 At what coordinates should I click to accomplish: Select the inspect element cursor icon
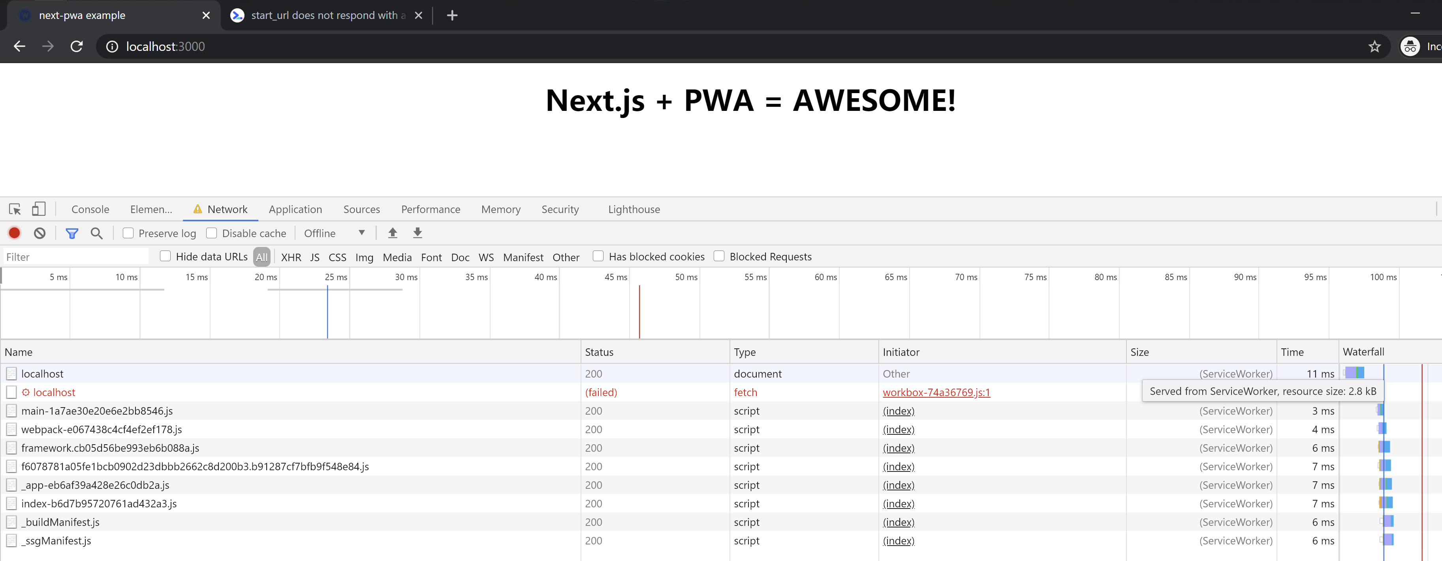[x=14, y=209]
